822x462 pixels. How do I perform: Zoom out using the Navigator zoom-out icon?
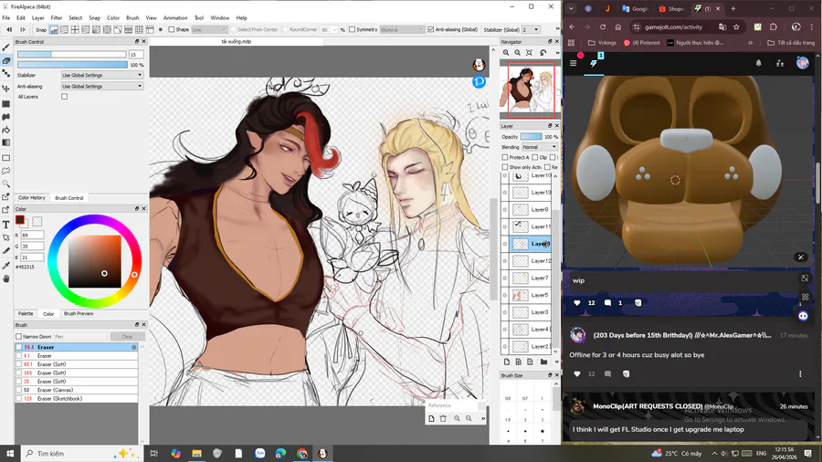coord(518,52)
